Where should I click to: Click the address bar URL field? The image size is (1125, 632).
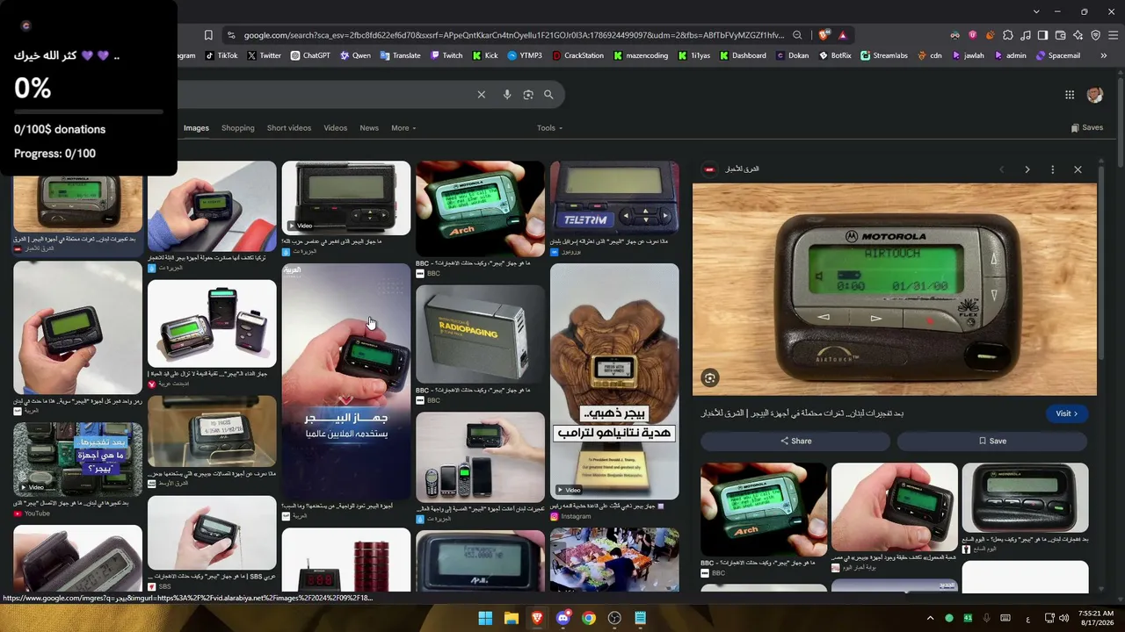pos(513,35)
